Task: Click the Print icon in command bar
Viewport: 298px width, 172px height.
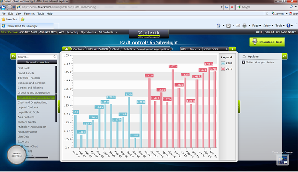Action: 244,26
